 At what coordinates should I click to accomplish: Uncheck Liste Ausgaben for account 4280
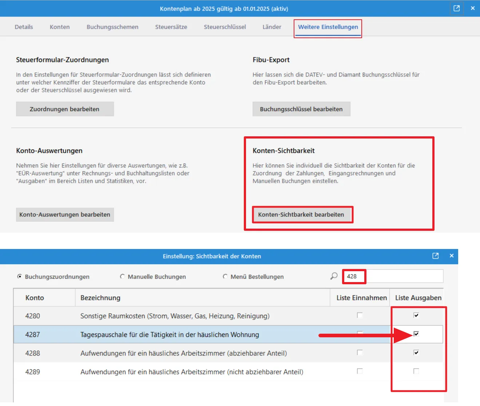point(416,315)
